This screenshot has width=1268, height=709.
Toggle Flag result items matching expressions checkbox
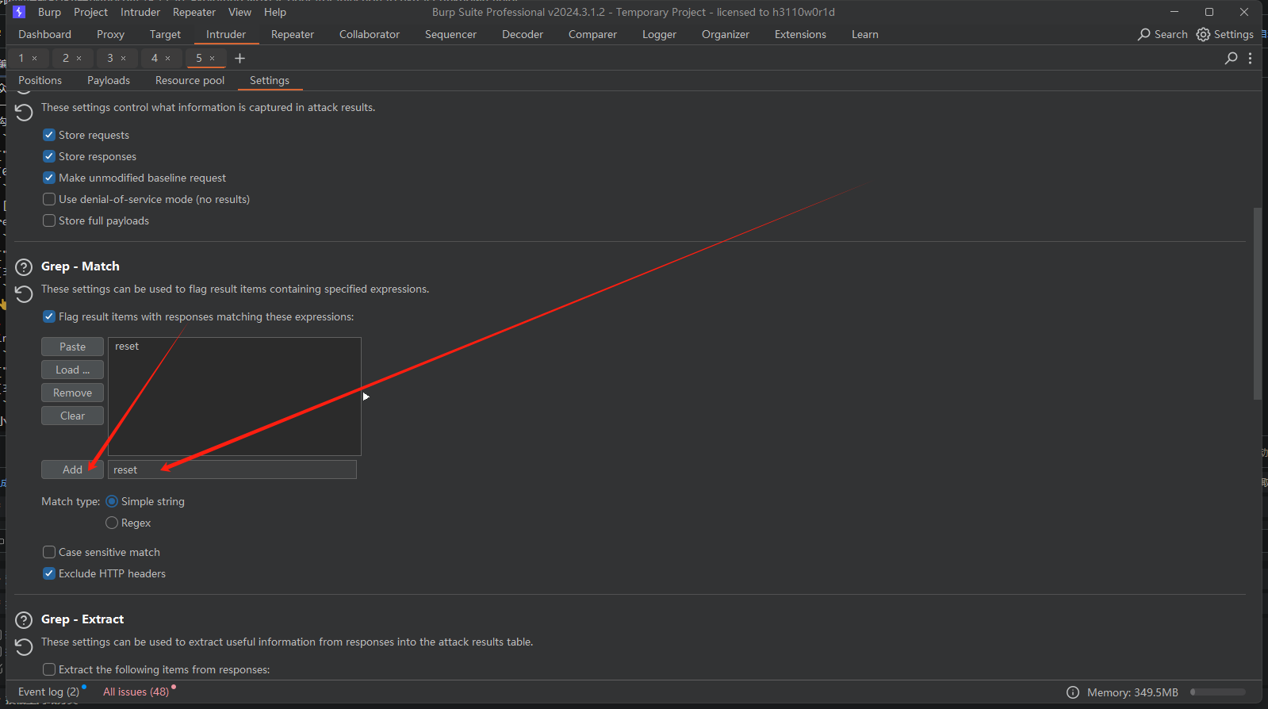(x=49, y=316)
